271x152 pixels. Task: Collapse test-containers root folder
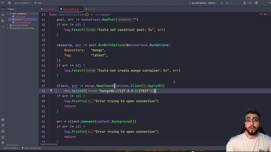[x=8, y=14]
